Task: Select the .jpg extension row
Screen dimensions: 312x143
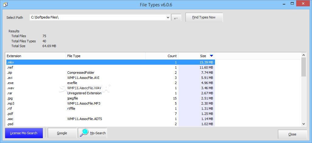Action: click(110, 98)
